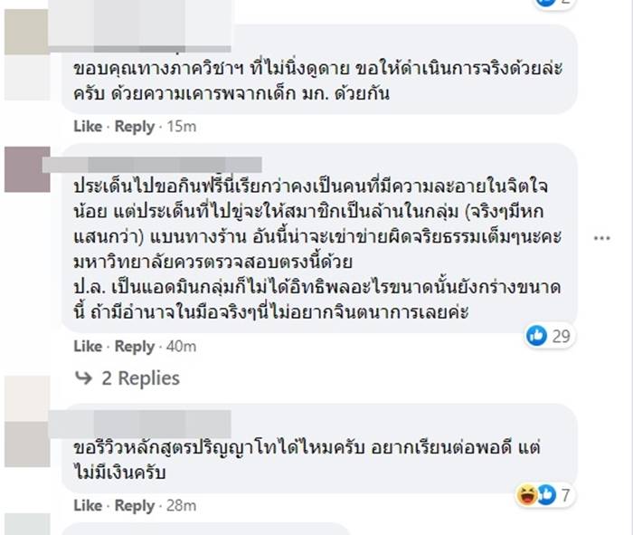This screenshot has height=535, width=633.
Task: View who reacted via the 29 count
Action: pyautogui.click(x=561, y=336)
